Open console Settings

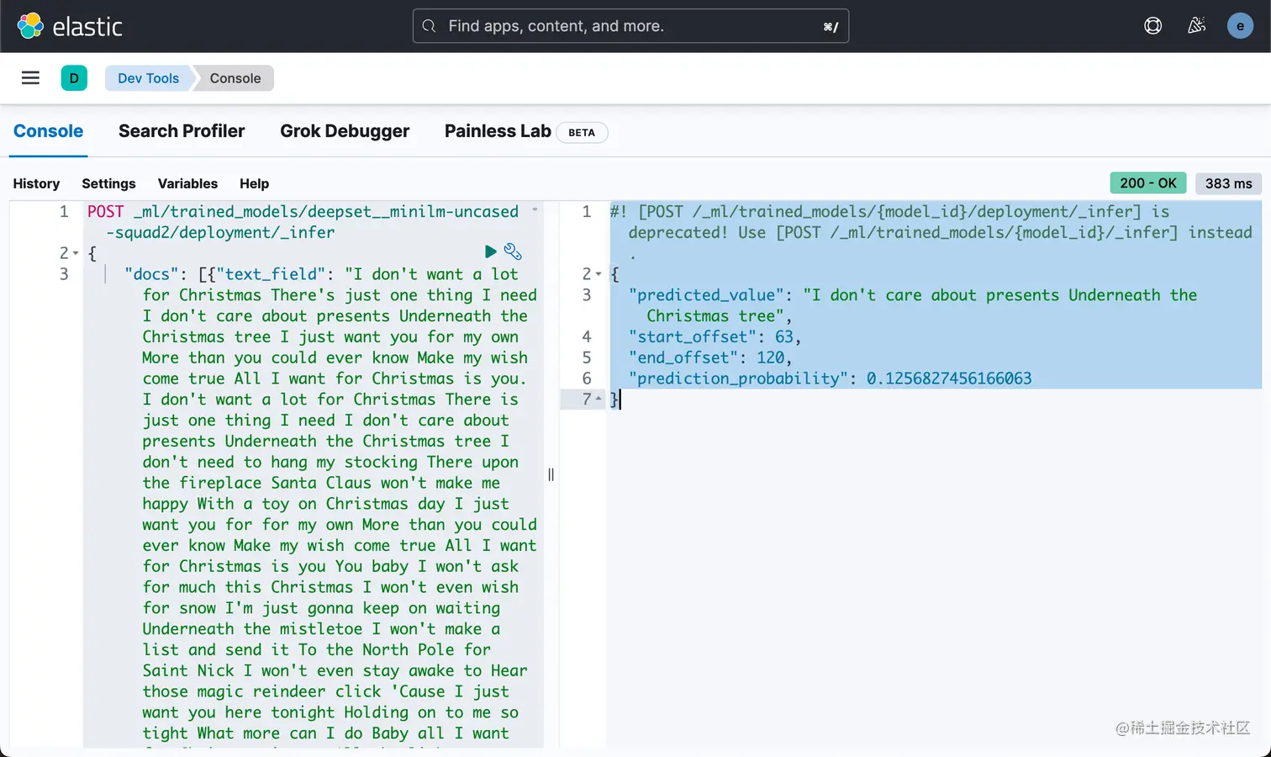click(x=108, y=183)
